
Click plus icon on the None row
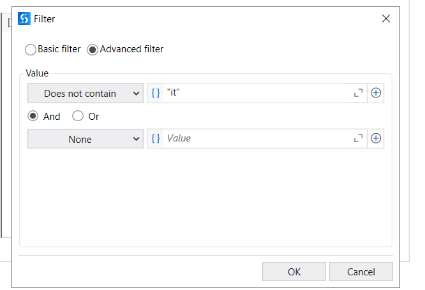pos(376,138)
